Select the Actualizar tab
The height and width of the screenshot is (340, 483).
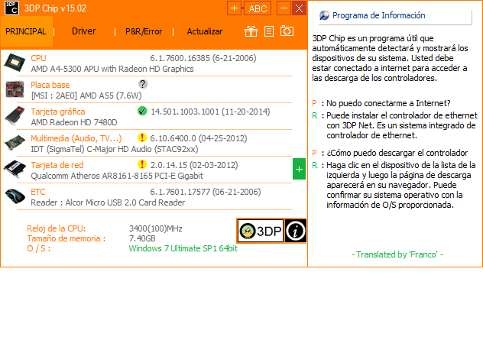[x=205, y=31]
